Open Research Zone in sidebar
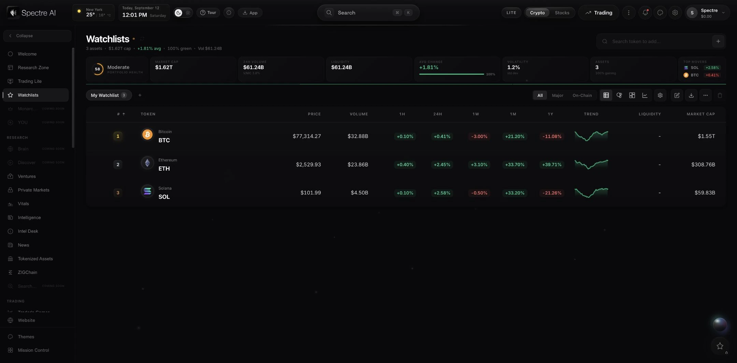 point(36,68)
